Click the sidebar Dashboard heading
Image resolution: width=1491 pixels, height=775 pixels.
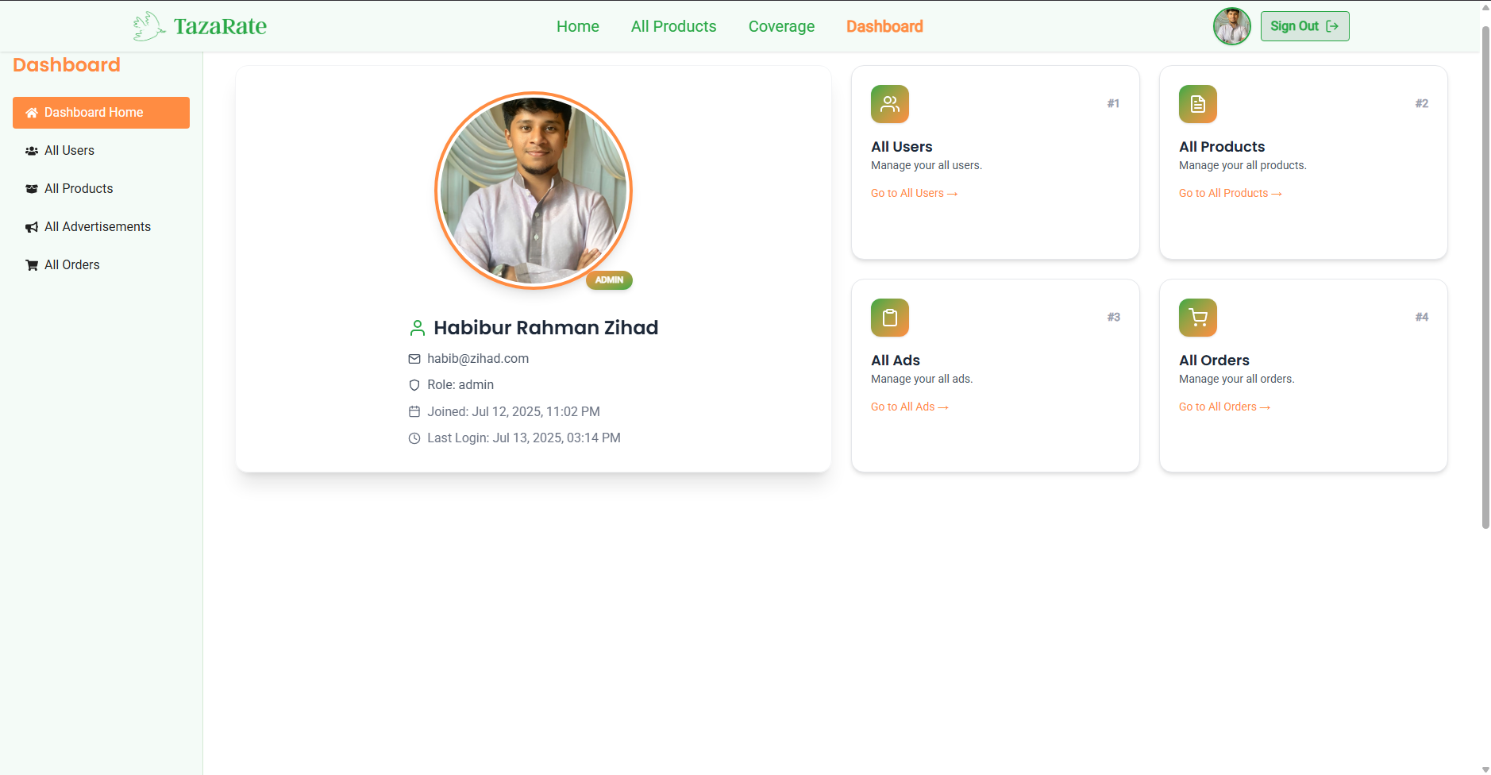point(67,65)
